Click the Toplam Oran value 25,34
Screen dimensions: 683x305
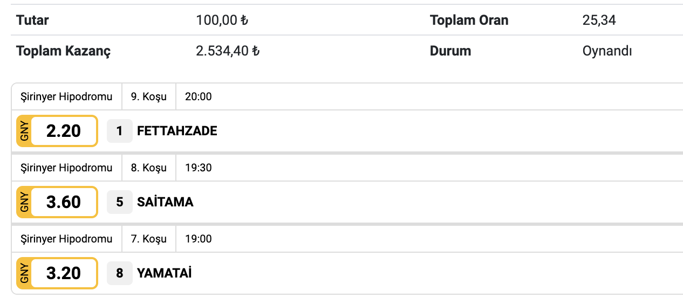tap(599, 20)
